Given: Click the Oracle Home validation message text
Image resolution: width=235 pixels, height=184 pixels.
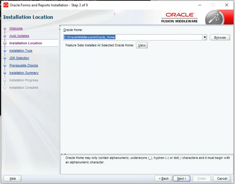Looking at the screenshot, I should point(148,160).
